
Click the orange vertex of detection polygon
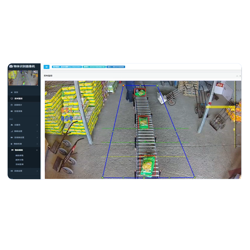[x=123, y=85]
